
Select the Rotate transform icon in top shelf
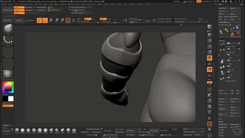[62, 20]
